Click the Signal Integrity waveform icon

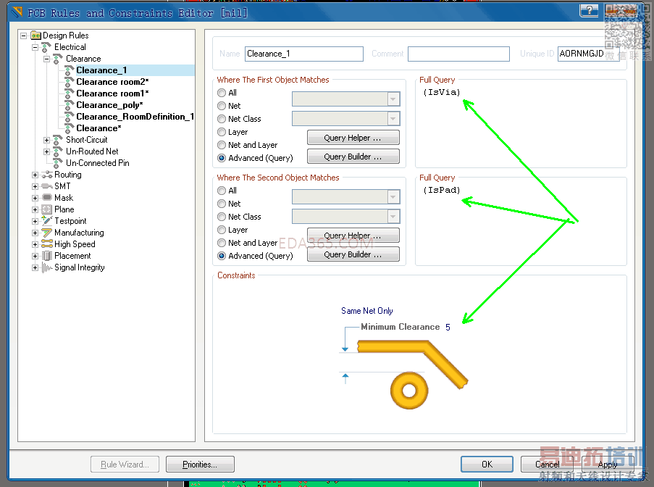pyautogui.click(x=47, y=267)
